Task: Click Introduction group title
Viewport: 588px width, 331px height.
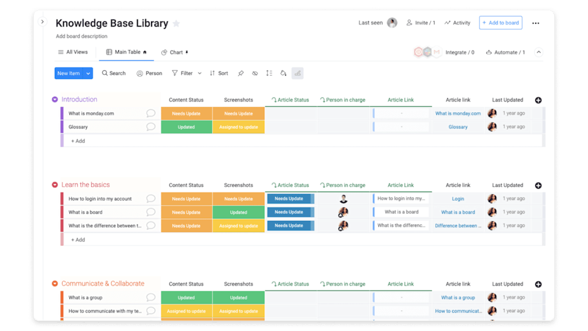Action: click(x=79, y=99)
